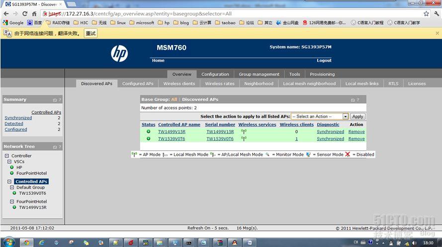This screenshot has width=442, height=247.
Task: Open the Licenses sub-tab
Action: click(417, 83)
